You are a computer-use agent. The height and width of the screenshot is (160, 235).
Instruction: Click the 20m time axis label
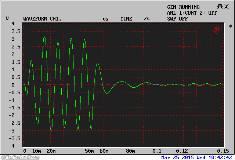click(x=51, y=151)
